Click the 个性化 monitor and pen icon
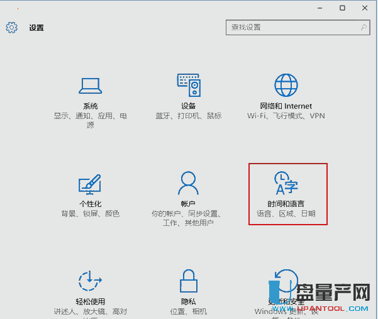Screen dimensions: 378x319 [x=90, y=183]
